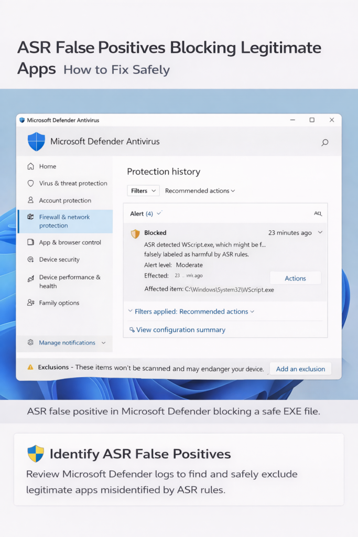The image size is (358, 537).
Task: Click the Home house icon
Action: click(31, 166)
